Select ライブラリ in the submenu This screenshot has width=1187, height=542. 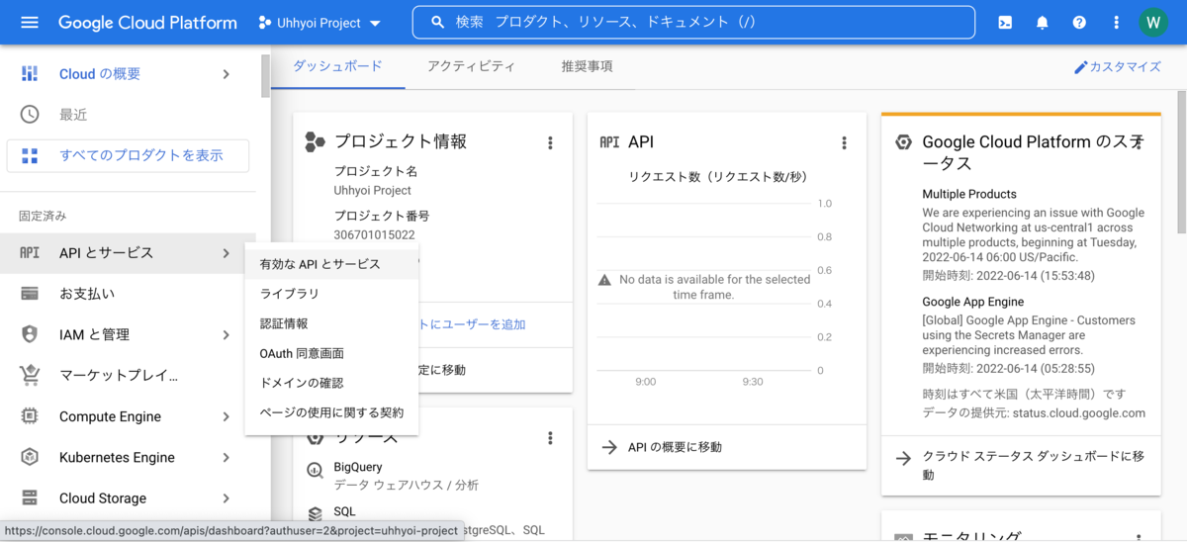tap(331, 294)
